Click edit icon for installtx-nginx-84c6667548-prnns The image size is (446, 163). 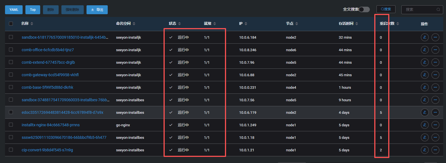[x=425, y=125]
